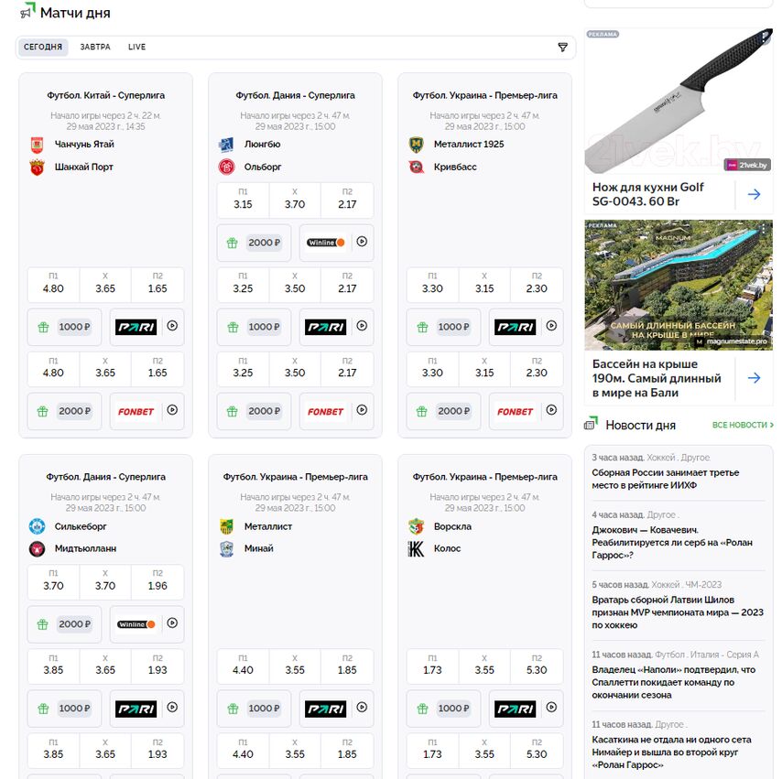The image size is (782, 779).
Task: Switch to the ЗАВТРА tab
Action: 95,47
